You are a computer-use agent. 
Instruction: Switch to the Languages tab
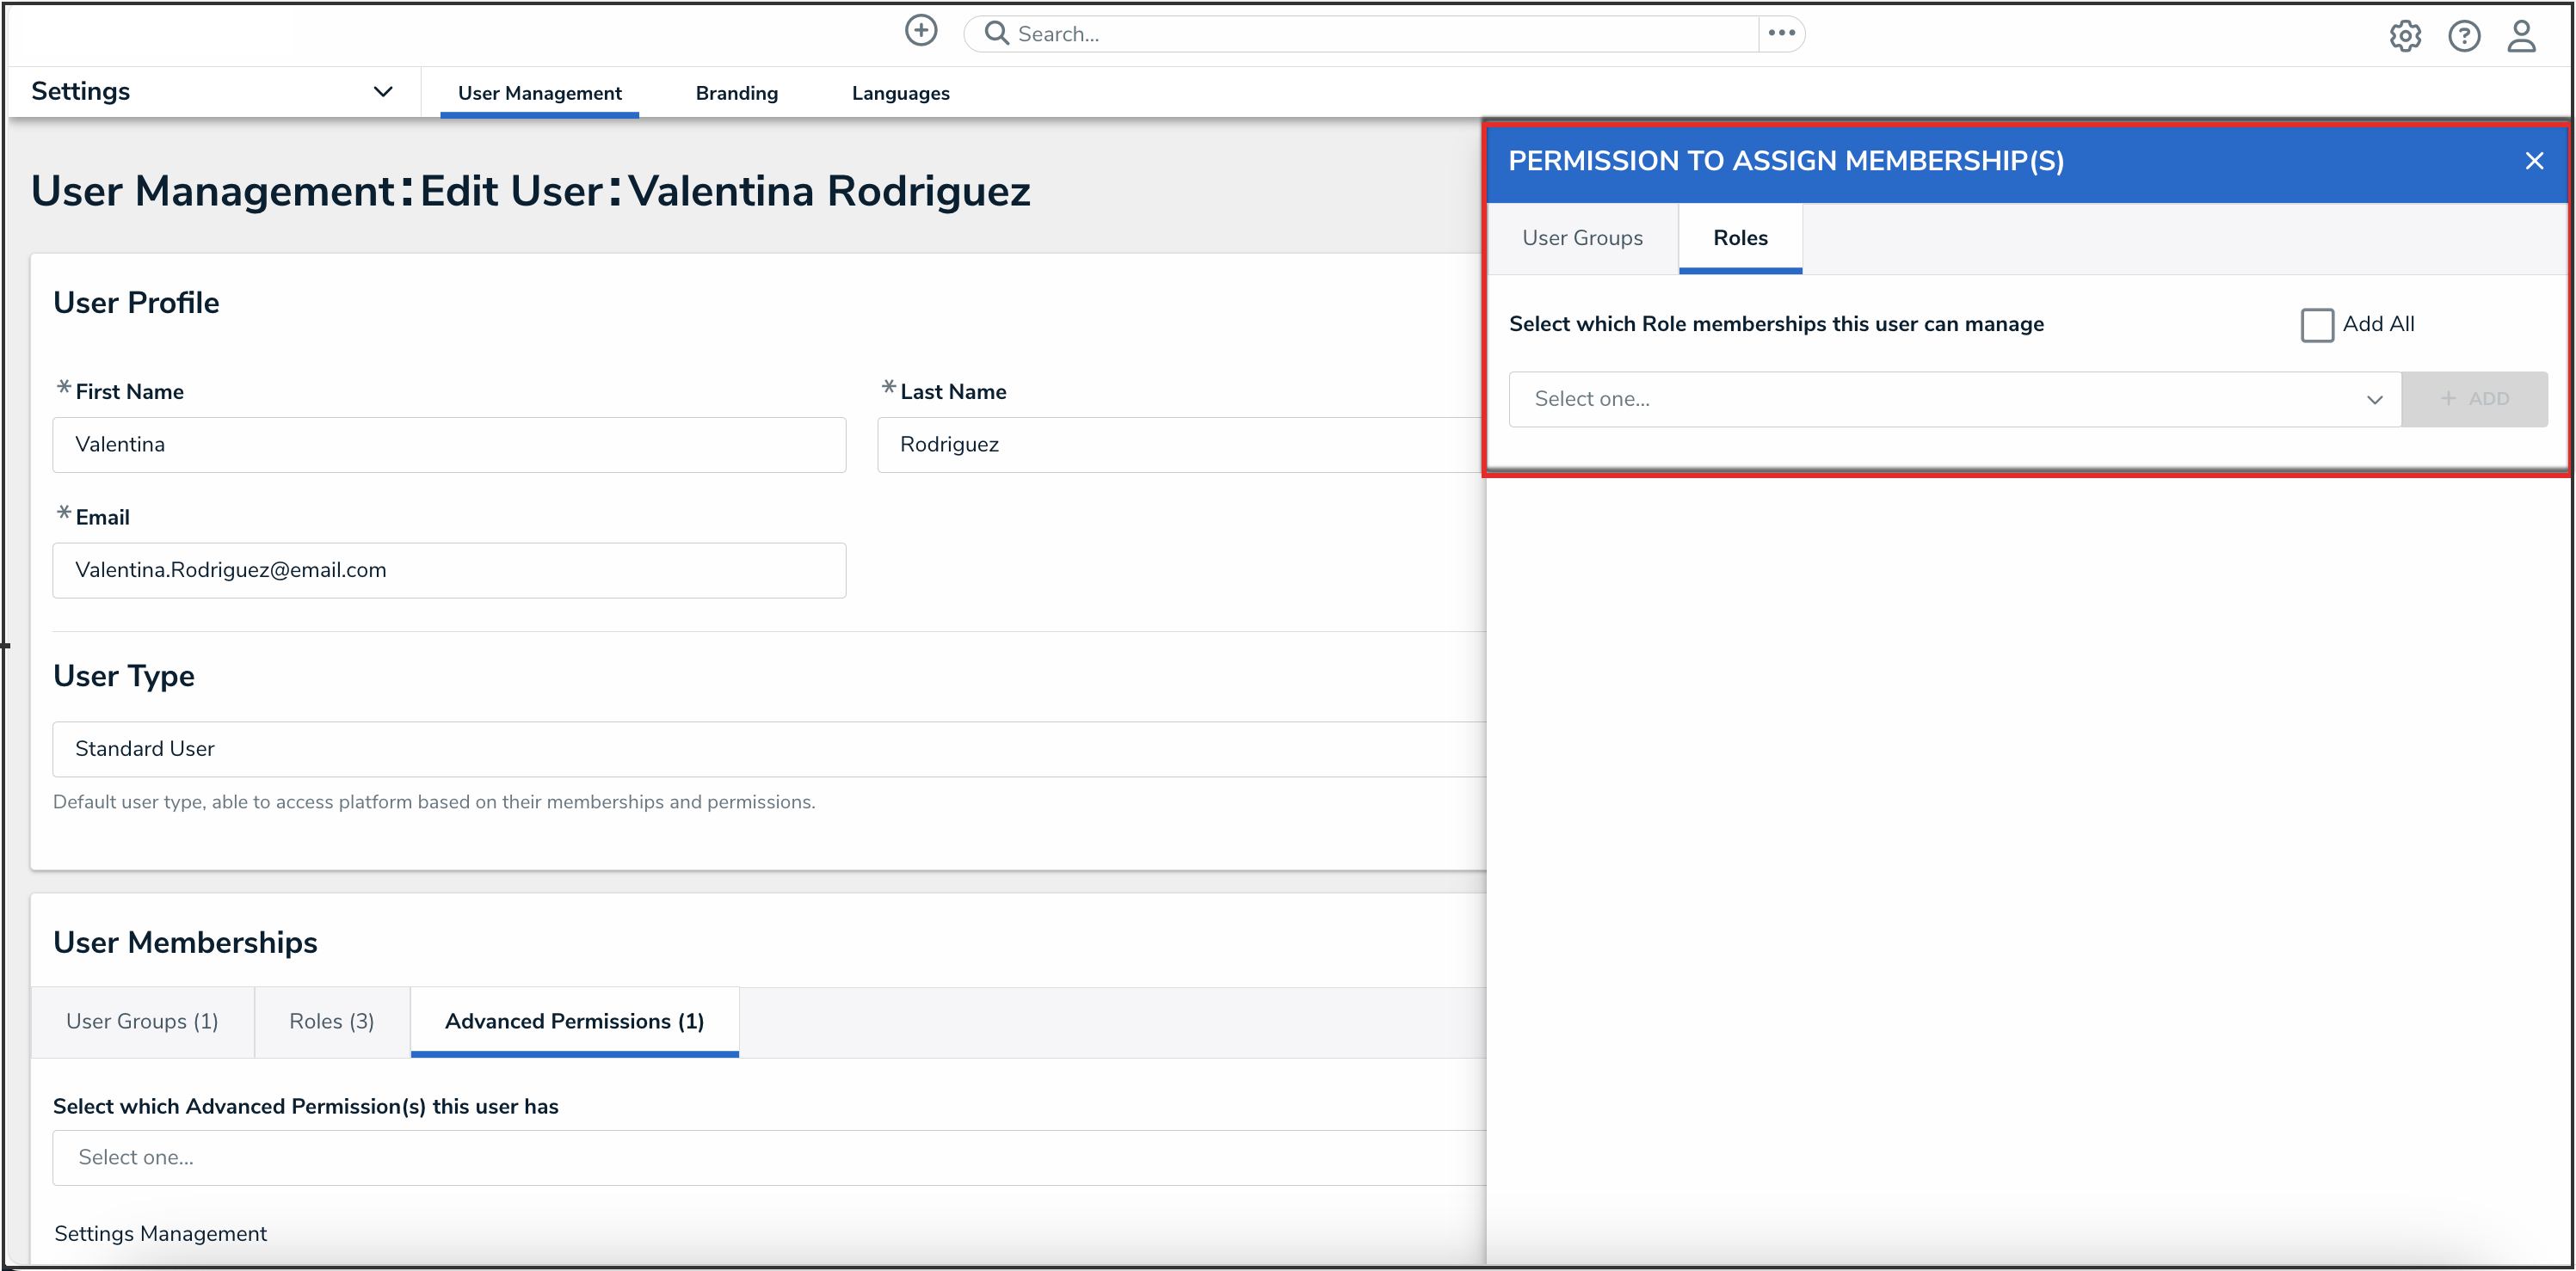point(900,93)
